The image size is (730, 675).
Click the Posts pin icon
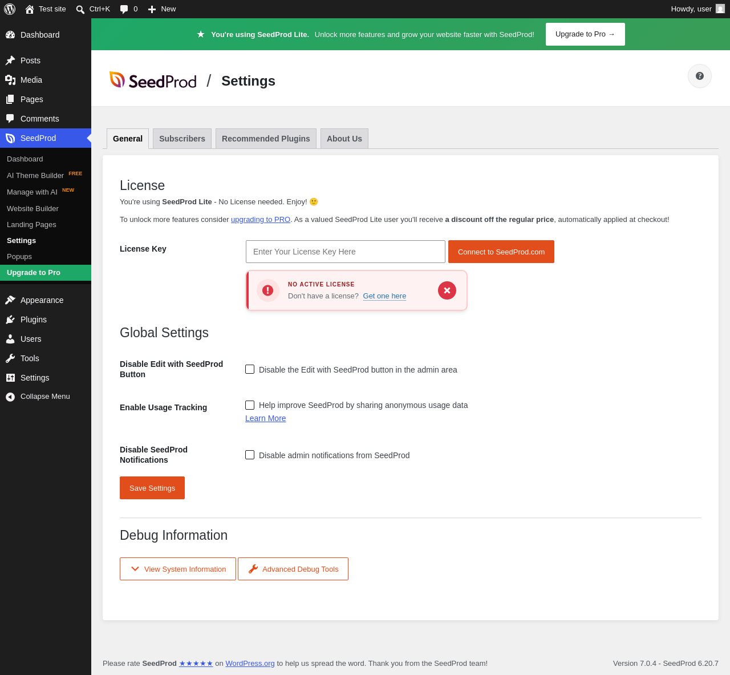coord(10,60)
